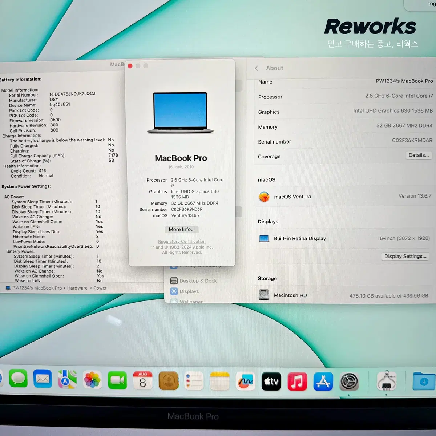
Task: Select the Name value PW1234's MacBook Pro
Action: point(404,81)
